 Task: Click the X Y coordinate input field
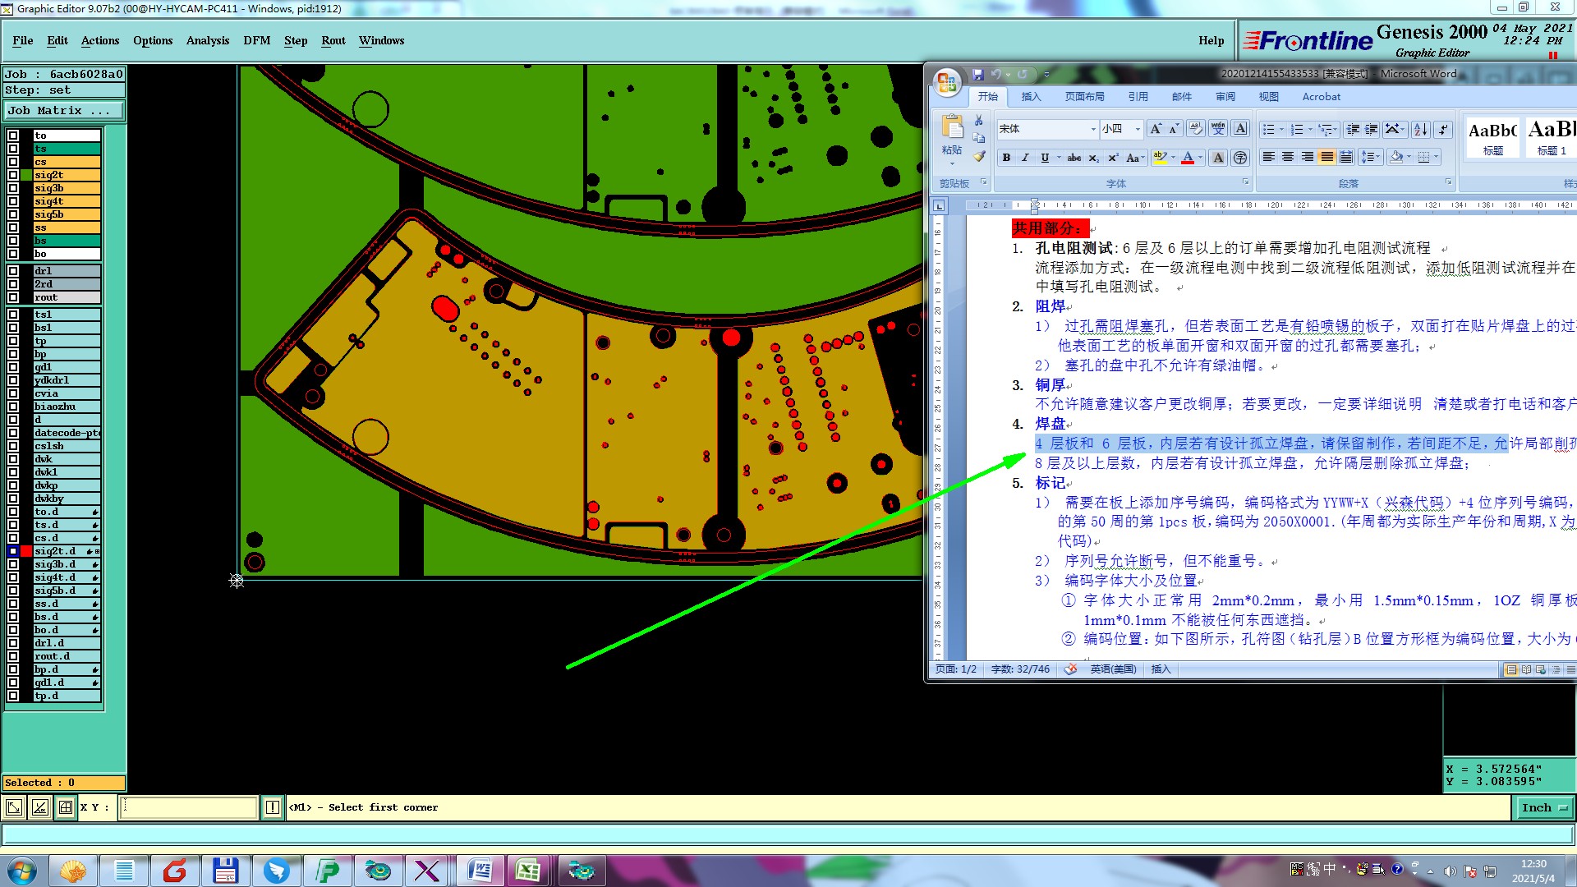pyautogui.click(x=189, y=808)
